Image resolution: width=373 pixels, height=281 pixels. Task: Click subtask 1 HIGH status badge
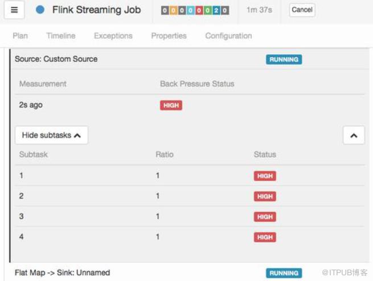[x=265, y=176]
